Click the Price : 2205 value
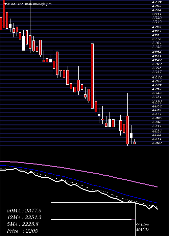169x236 pixels. (22, 231)
